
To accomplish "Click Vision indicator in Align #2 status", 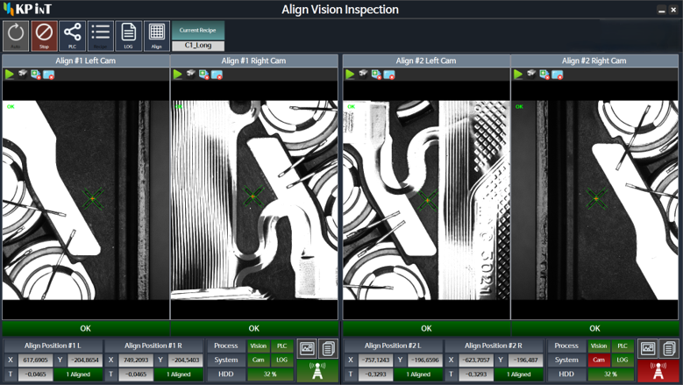I will (599, 346).
